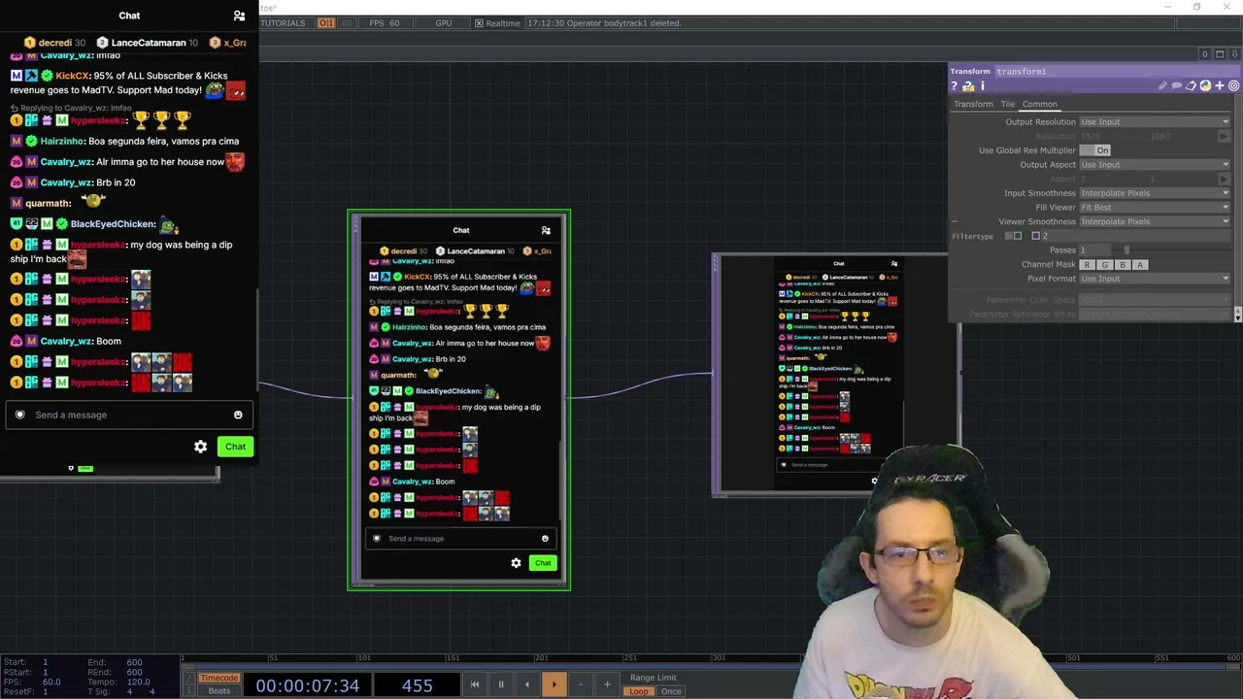Click the target circle icon in parameter header

[1233, 86]
